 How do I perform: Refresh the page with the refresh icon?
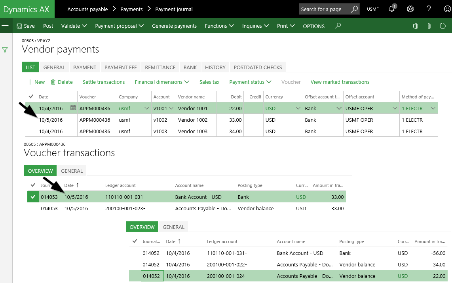443,26
